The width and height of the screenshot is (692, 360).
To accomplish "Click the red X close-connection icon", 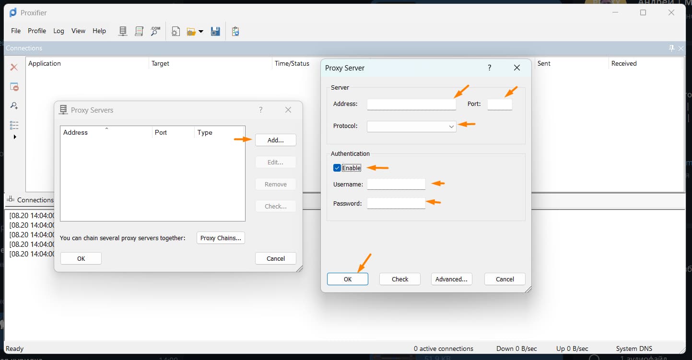I will (14, 68).
